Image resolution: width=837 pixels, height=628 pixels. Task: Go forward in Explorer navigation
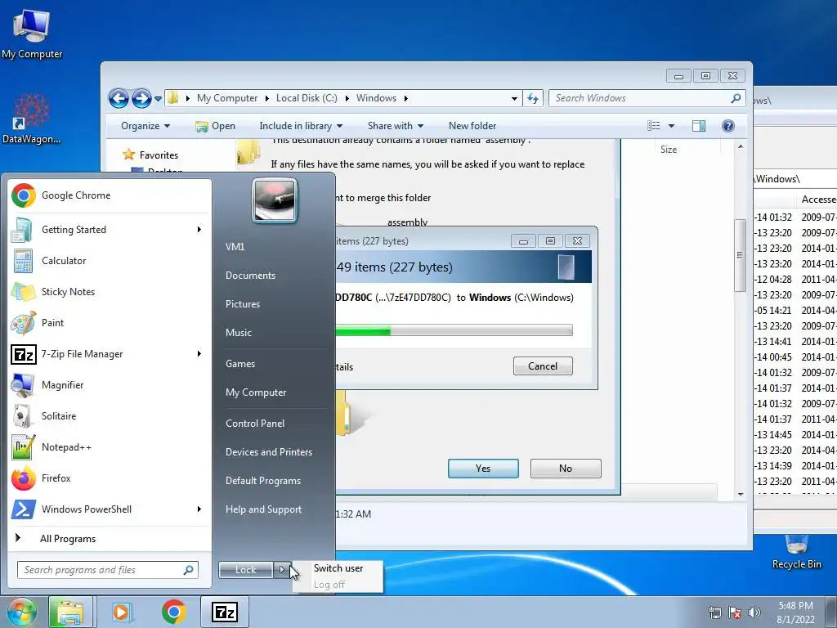141,98
